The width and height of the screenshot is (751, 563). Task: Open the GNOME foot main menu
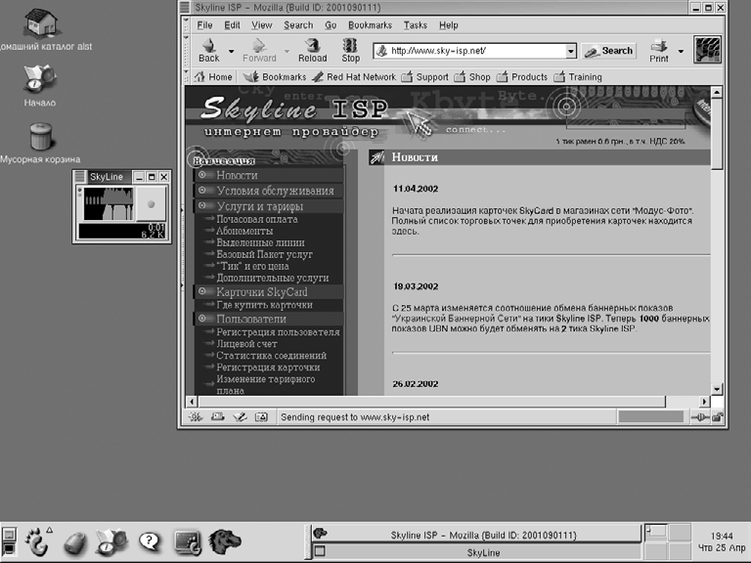tap(37, 540)
